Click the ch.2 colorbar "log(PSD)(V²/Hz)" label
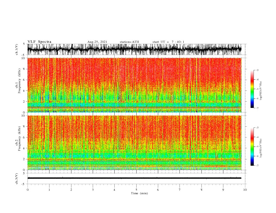The image size is (276, 213). tap(261, 148)
